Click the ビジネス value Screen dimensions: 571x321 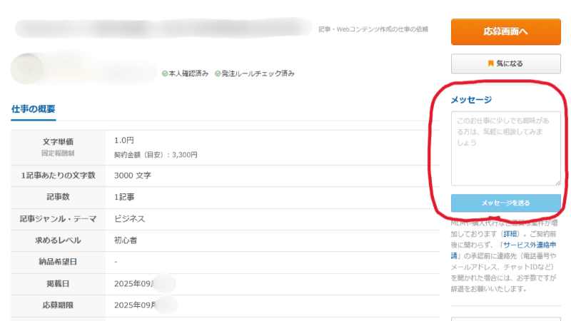[130, 219]
